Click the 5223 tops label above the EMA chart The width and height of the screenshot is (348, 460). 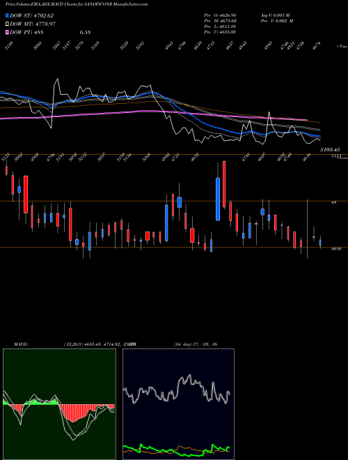125,46
